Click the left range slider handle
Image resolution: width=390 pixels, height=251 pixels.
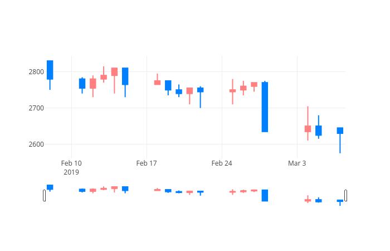(44, 195)
